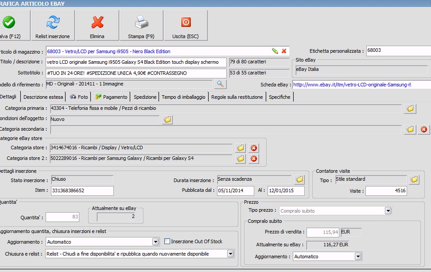
Task: Enable the Inserzione Out Of Stock checkbox
Action: (x=167, y=241)
